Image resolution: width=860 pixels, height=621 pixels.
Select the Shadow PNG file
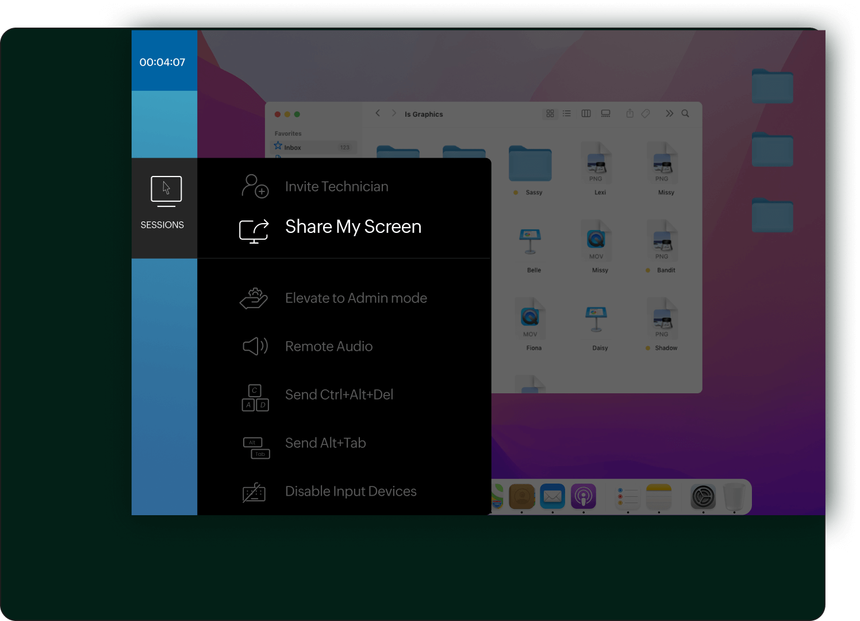click(x=662, y=318)
